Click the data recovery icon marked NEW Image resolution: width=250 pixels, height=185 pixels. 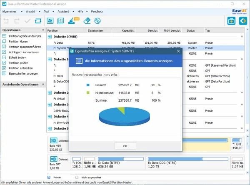[x=75, y=20]
